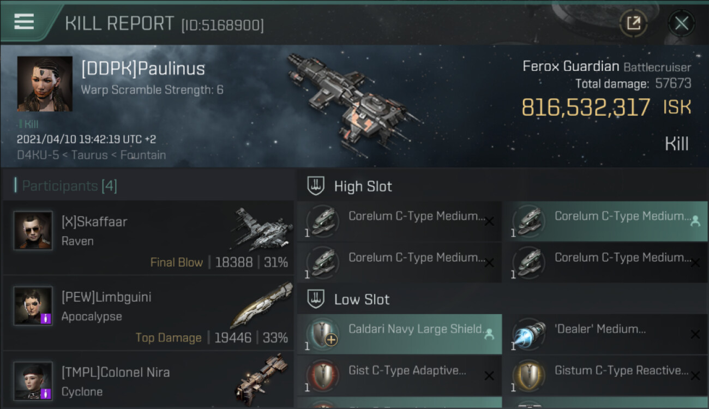Click Gistum C-Type Reactive module icon
The image size is (709, 409).
point(528,375)
